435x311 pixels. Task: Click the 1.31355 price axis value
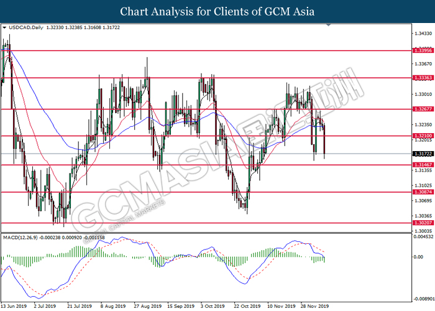[423, 170]
